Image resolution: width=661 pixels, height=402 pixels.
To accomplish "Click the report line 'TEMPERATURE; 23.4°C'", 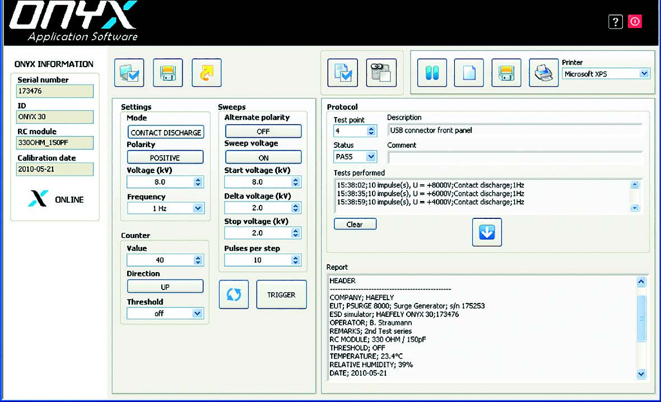I will pyautogui.click(x=366, y=356).
